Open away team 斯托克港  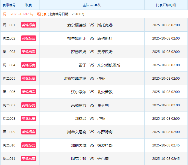pos(105,25)
